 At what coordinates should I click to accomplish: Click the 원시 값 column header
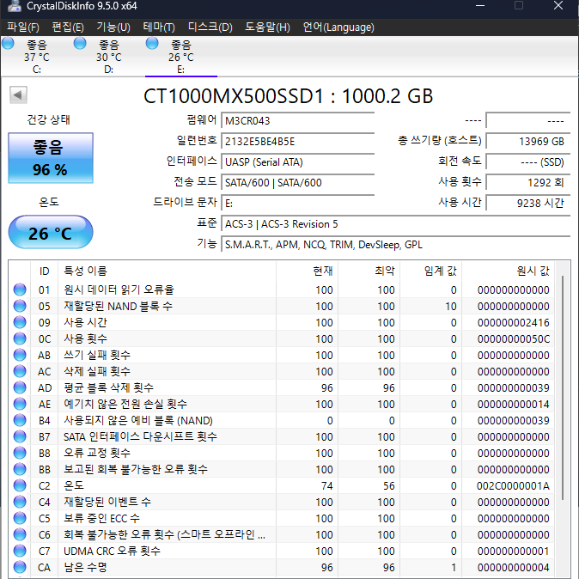pyautogui.click(x=508, y=271)
